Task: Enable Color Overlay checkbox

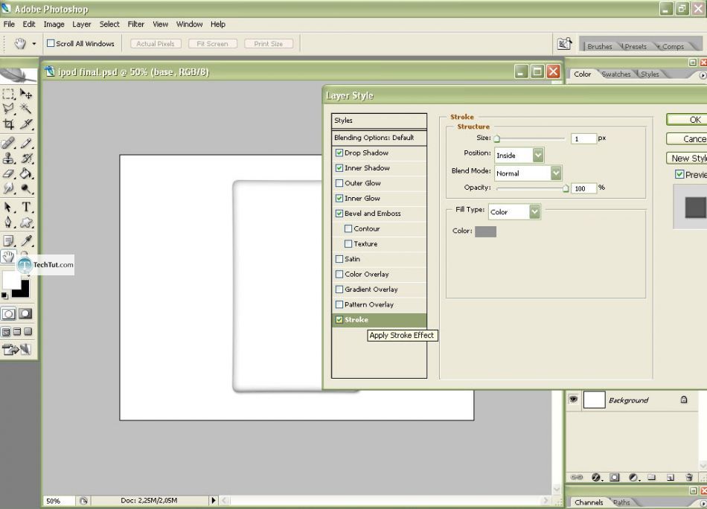Action: click(339, 274)
